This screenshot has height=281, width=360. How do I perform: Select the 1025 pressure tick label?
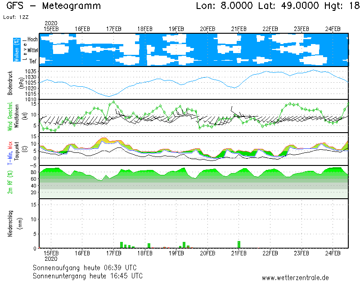coord(31,83)
